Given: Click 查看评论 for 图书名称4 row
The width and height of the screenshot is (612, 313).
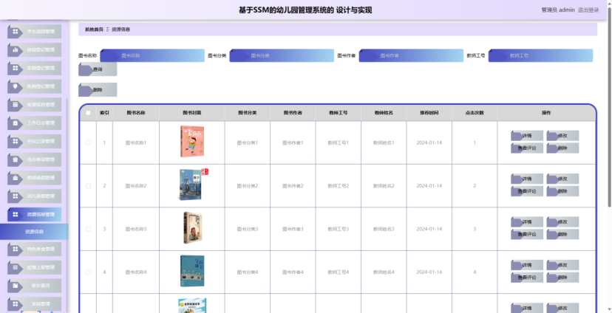Looking at the screenshot, I should click(x=527, y=278).
